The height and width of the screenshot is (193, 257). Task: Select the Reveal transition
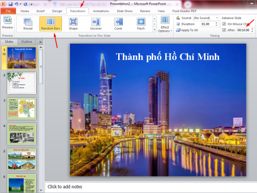click(x=28, y=24)
